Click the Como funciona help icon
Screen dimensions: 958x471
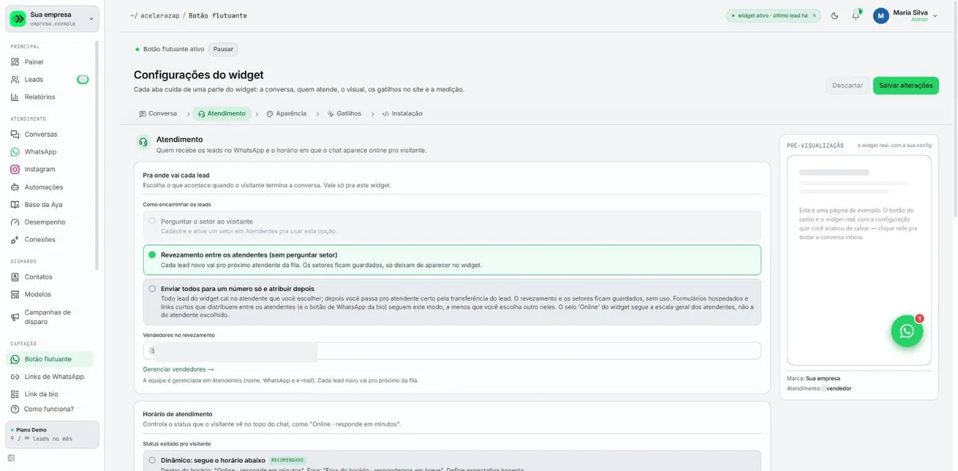[x=15, y=409]
